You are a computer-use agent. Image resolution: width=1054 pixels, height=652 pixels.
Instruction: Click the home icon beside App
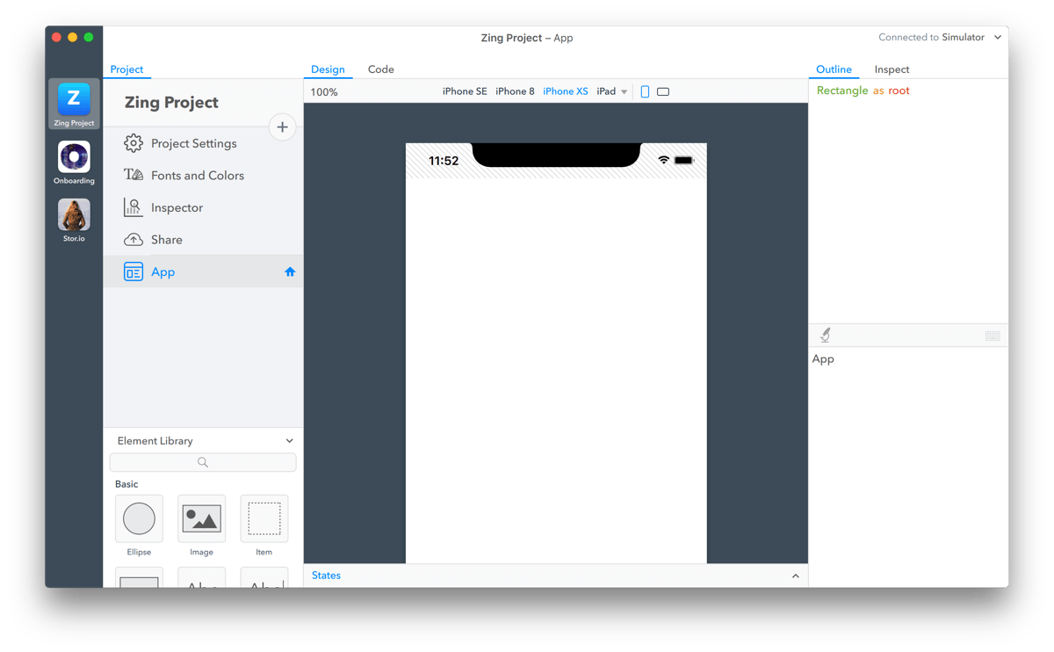click(290, 272)
